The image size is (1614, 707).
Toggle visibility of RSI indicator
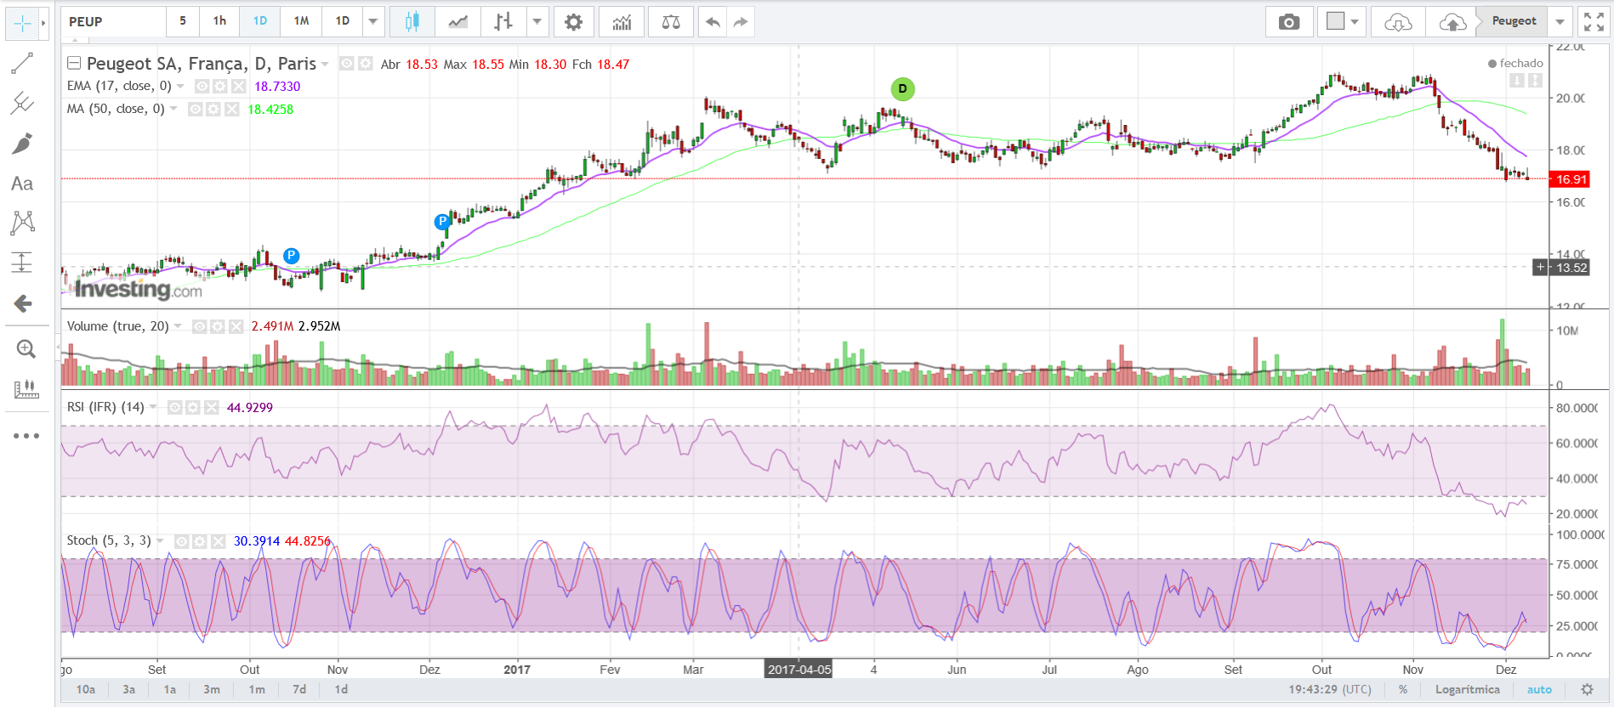(x=174, y=408)
